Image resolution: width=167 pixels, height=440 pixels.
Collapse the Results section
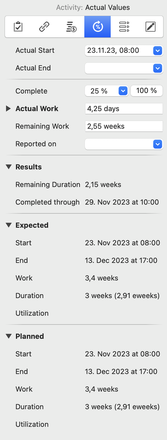coord(9,167)
